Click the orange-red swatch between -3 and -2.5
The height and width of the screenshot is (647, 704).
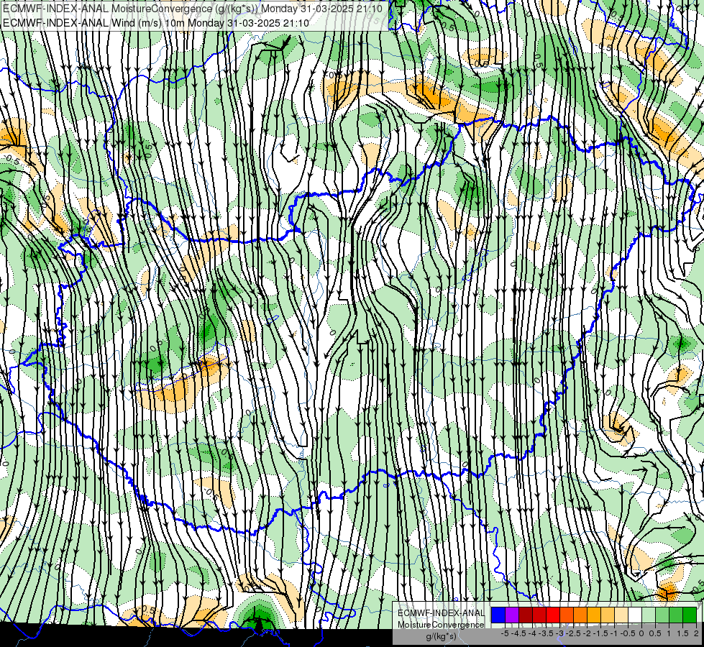pos(567,615)
